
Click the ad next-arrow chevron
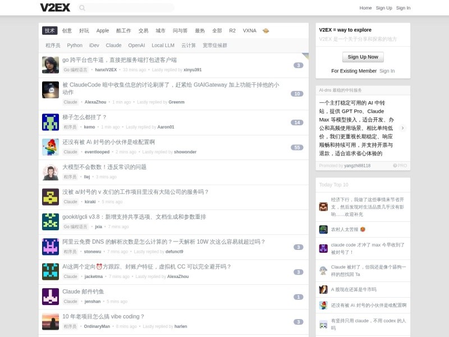[x=402, y=128]
